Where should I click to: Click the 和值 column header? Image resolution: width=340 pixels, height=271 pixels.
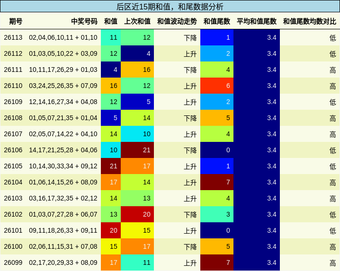pyautogui.click(x=111, y=21)
